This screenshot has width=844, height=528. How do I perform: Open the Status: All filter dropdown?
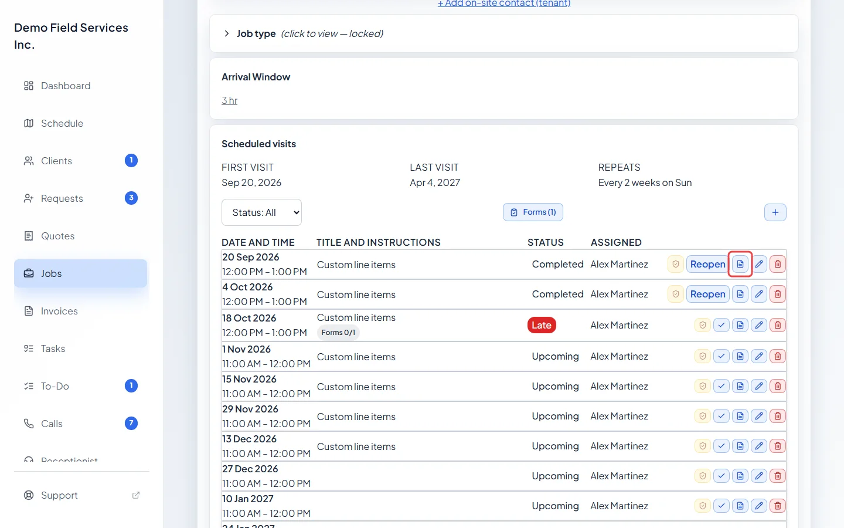click(261, 212)
